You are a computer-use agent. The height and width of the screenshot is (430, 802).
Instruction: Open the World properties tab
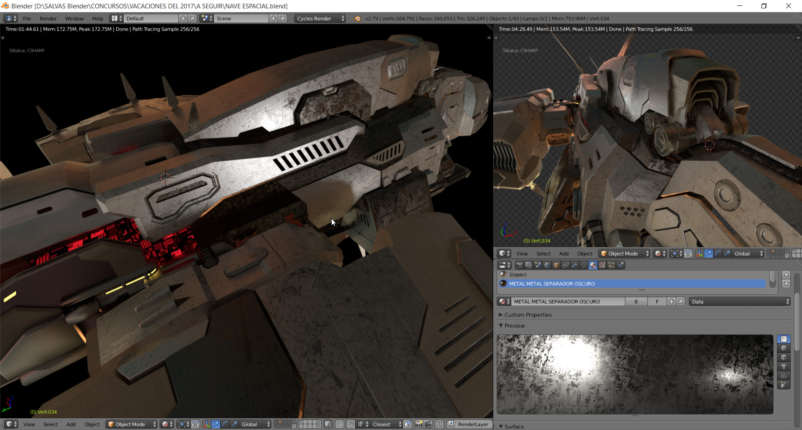coord(547,265)
